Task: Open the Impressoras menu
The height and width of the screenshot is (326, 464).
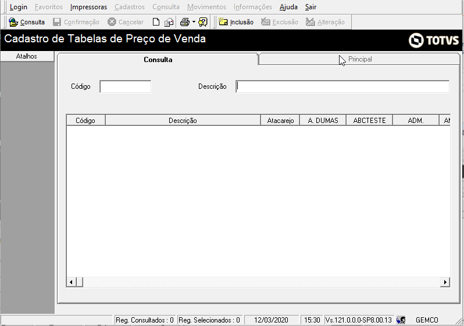Action: tap(88, 7)
